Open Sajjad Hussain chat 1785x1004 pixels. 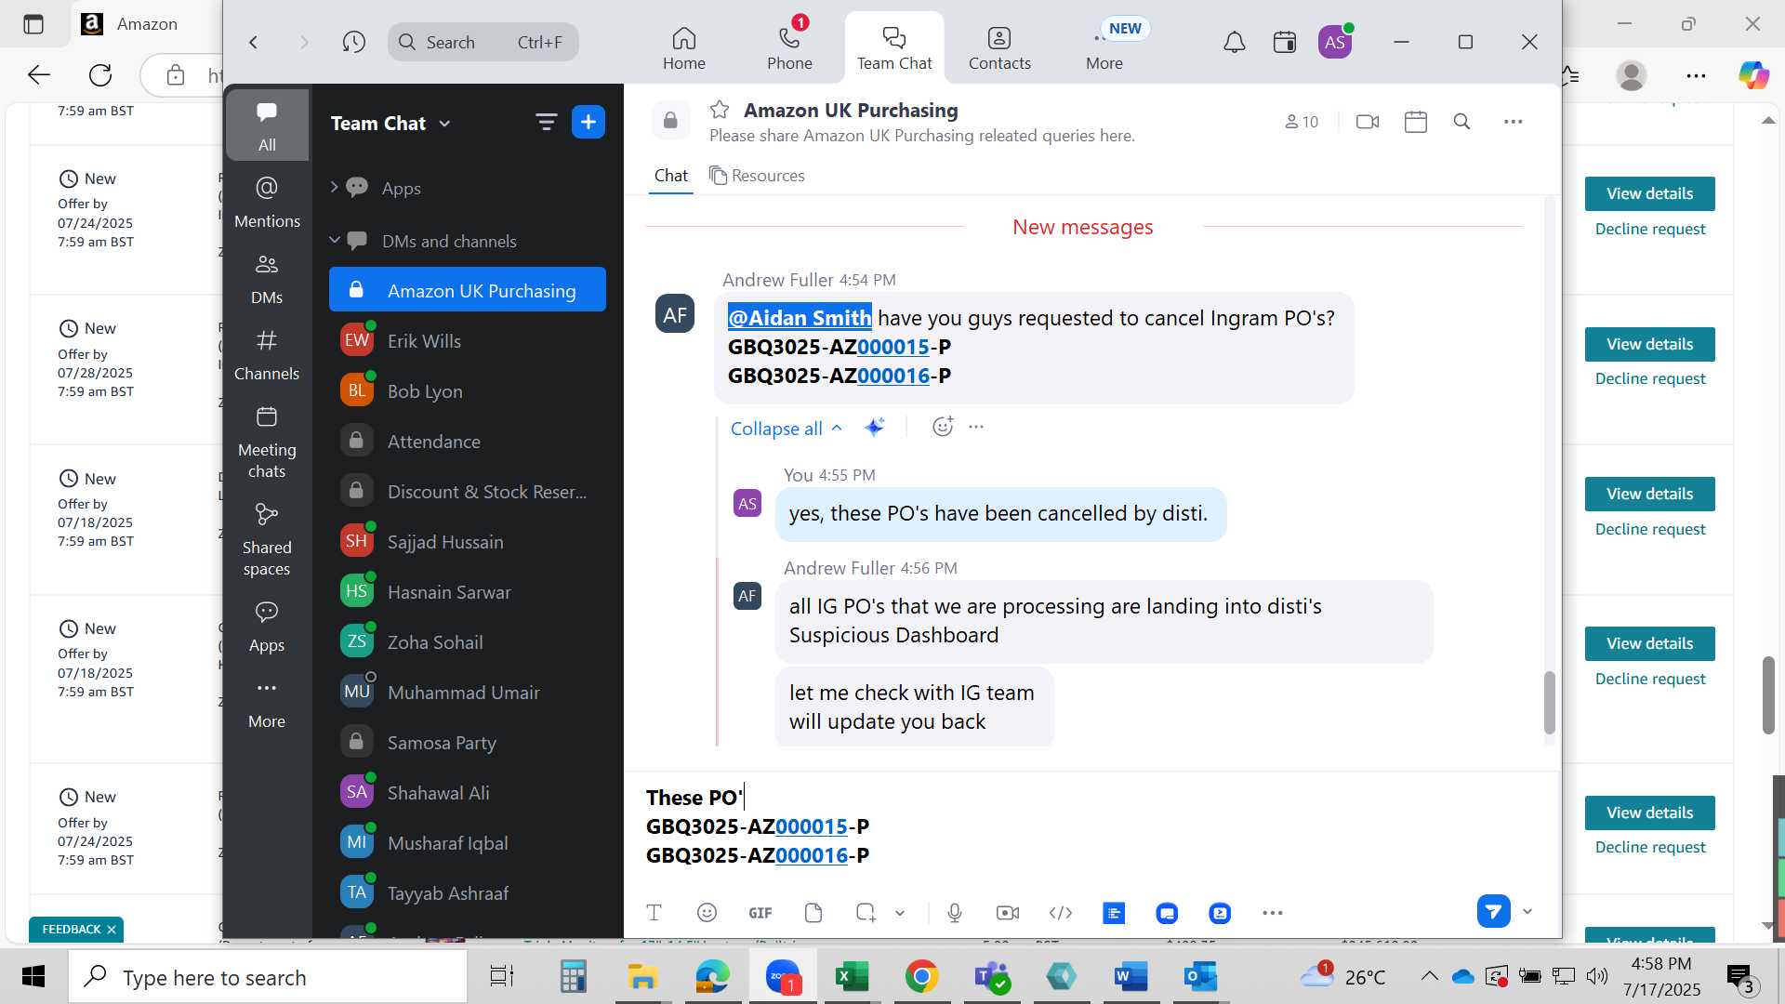click(468, 541)
